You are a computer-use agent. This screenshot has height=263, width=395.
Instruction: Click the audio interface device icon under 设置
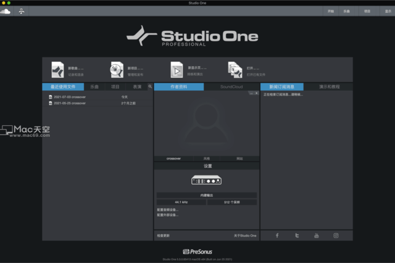(x=206, y=180)
